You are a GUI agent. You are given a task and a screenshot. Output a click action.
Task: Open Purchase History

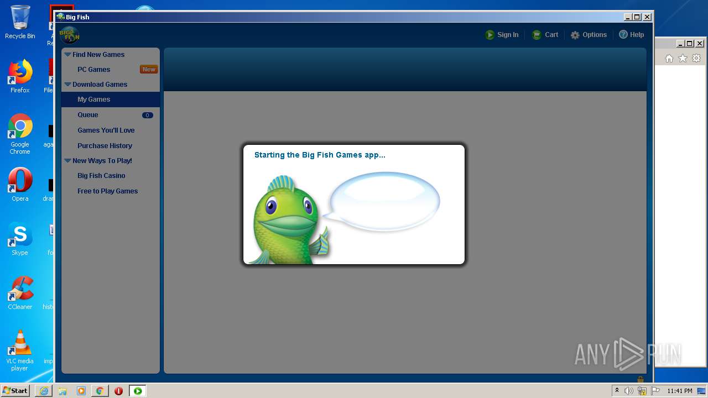[x=105, y=146]
